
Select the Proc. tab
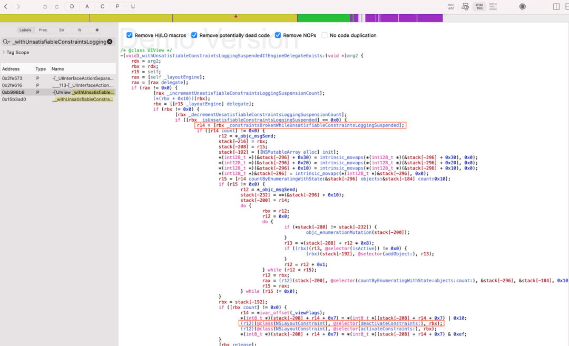point(44,30)
